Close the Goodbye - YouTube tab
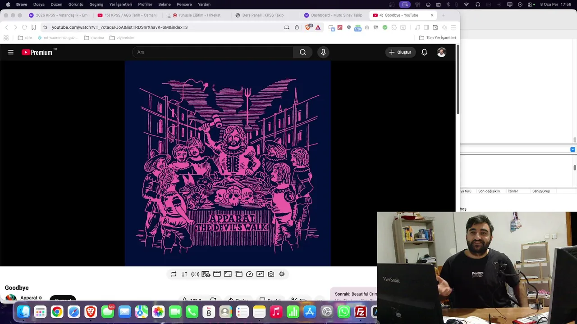The width and height of the screenshot is (577, 324). pos(432,15)
